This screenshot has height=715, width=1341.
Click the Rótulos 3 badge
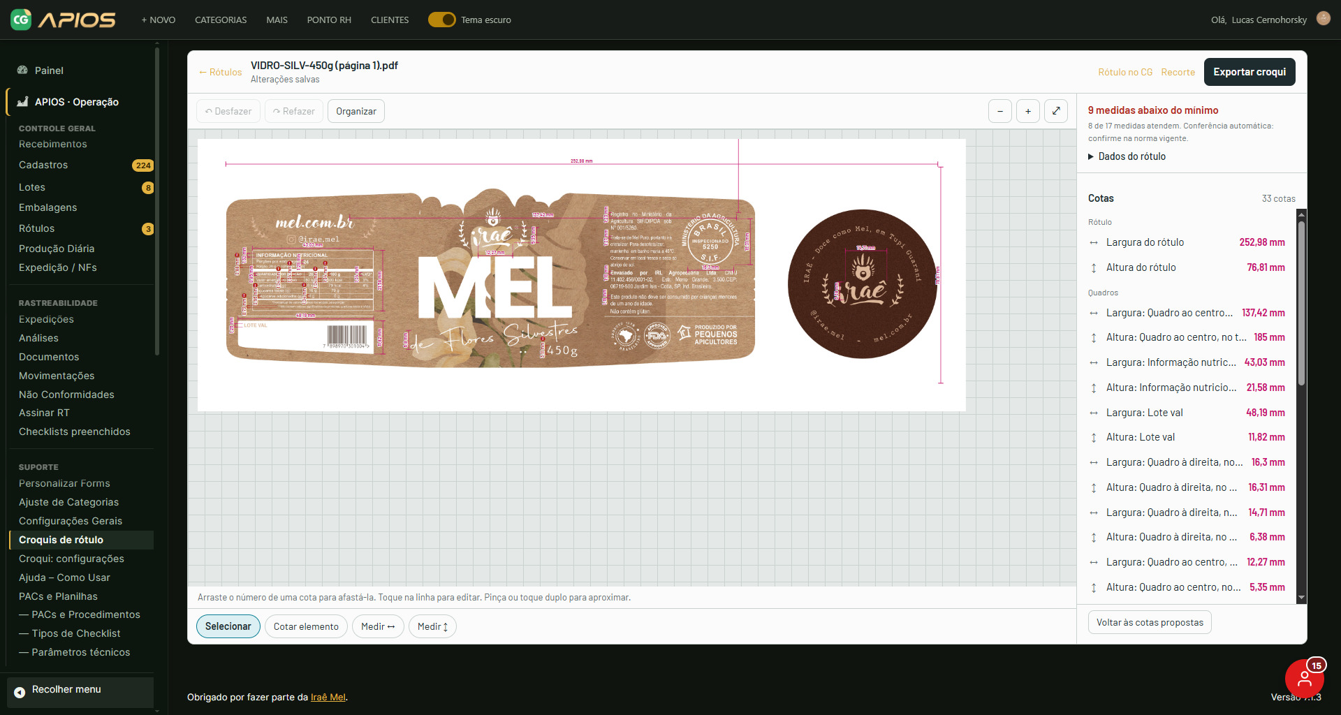tap(148, 229)
